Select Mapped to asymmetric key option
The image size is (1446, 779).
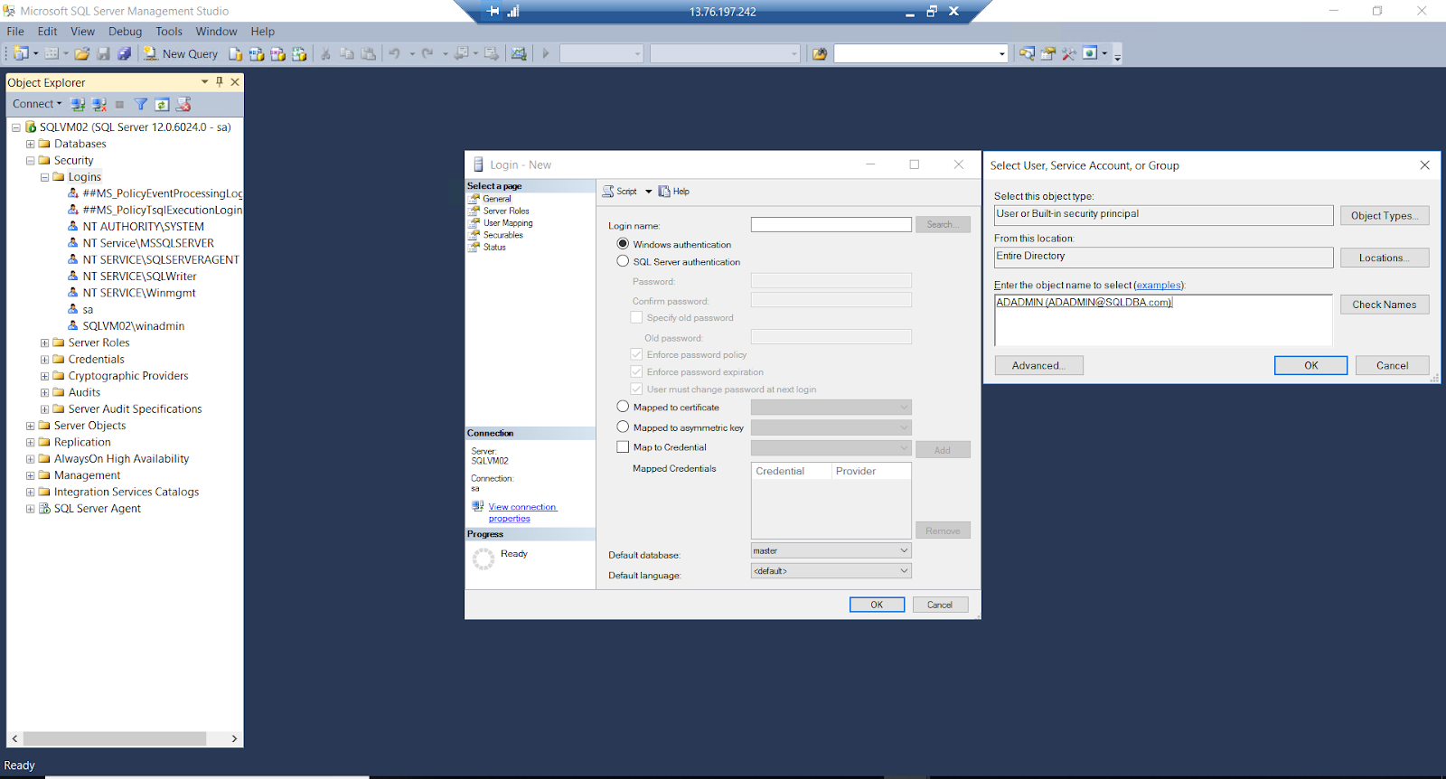click(x=623, y=427)
